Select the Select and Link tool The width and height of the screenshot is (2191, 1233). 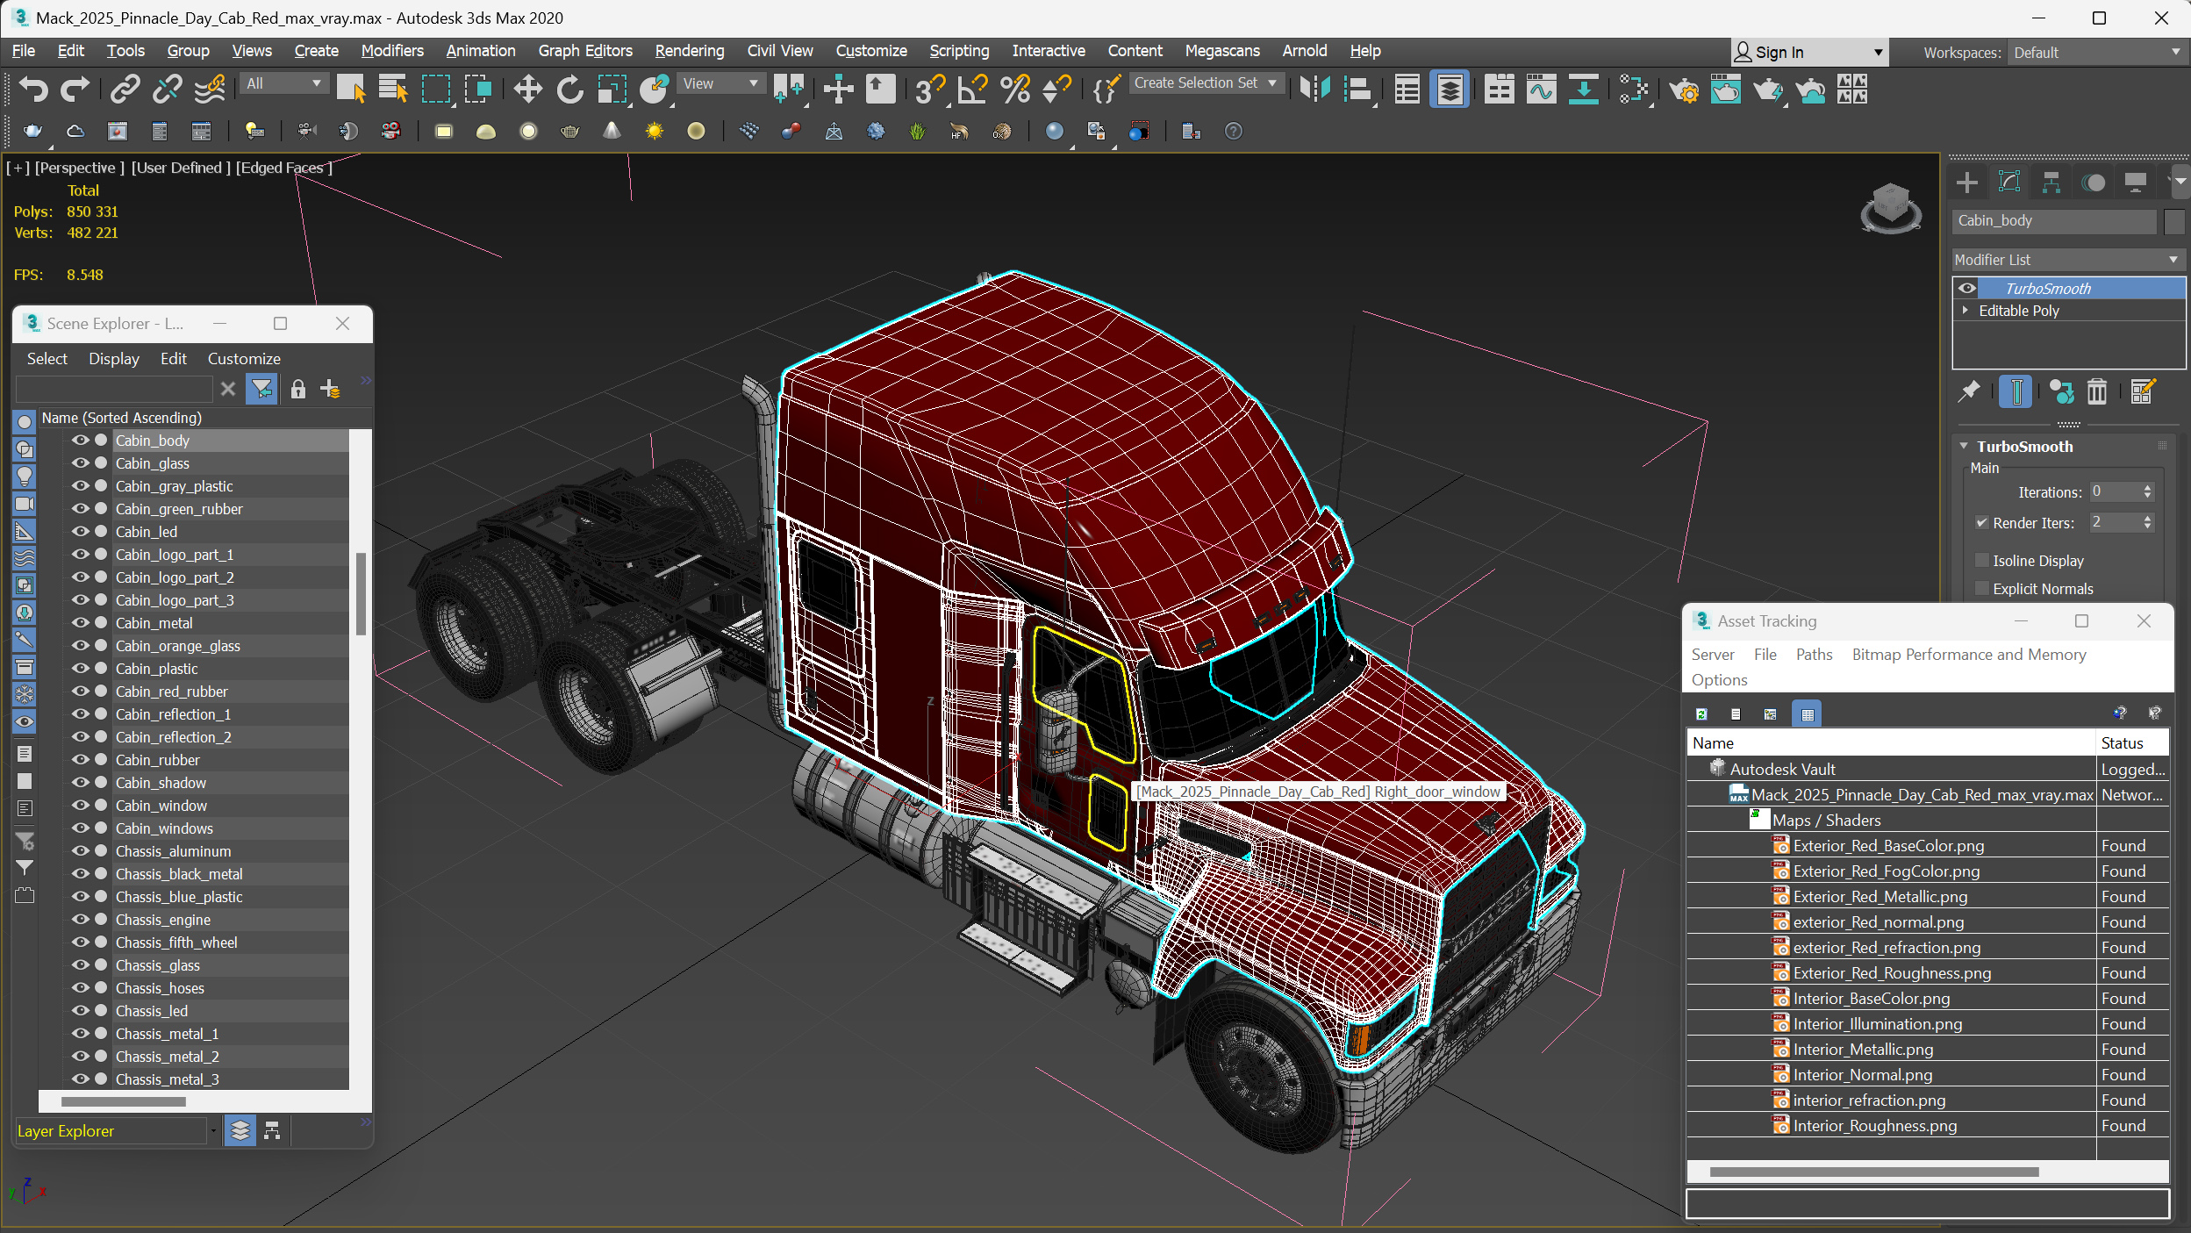click(x=125, y=89)
